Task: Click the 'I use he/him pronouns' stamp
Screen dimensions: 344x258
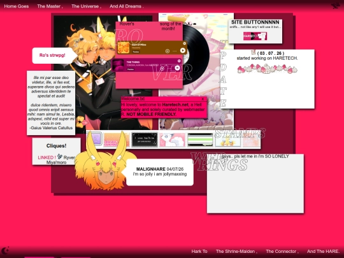Action: click(x=145, y=140)
